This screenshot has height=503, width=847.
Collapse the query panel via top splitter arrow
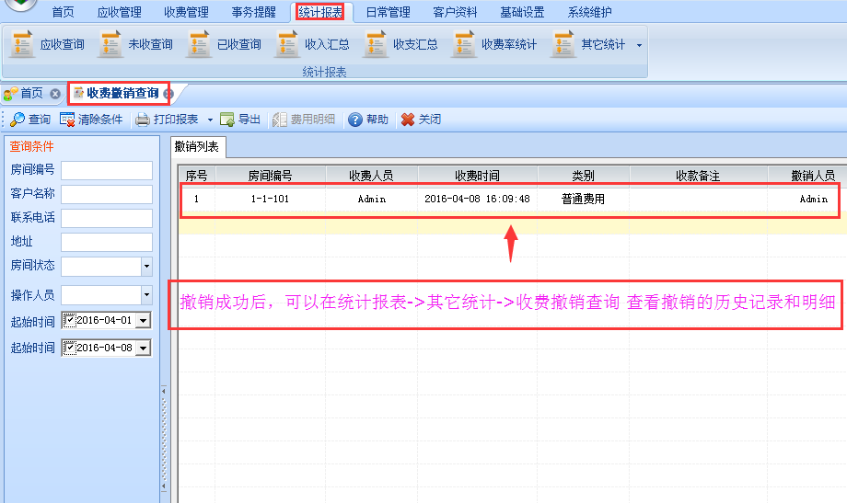click(164, 390)
